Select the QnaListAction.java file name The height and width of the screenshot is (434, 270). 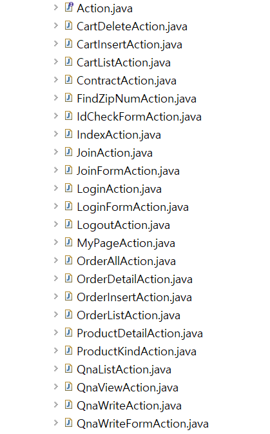124,370
